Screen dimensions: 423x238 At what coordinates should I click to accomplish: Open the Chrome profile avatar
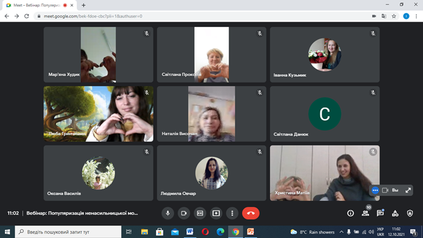(406, 16)
